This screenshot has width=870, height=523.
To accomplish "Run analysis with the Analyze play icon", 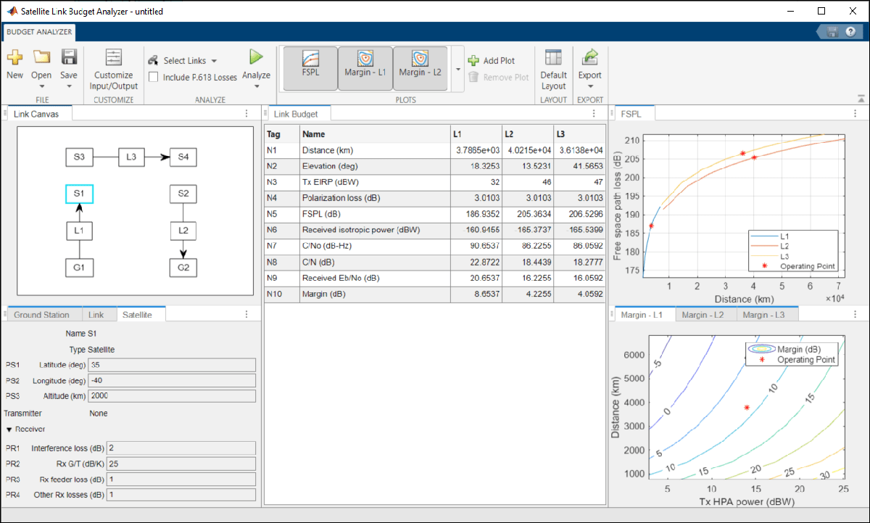I will click(x=256, y=57).
